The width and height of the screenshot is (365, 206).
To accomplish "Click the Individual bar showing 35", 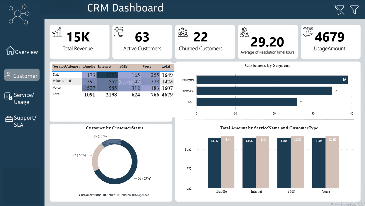I will [x=264, y=91].
